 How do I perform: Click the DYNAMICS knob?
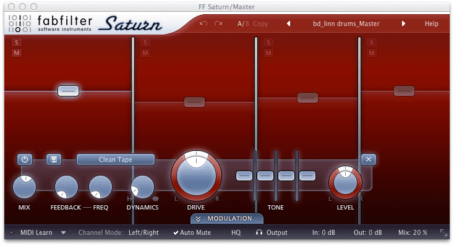pyautogui.click(x=142, y=187)
